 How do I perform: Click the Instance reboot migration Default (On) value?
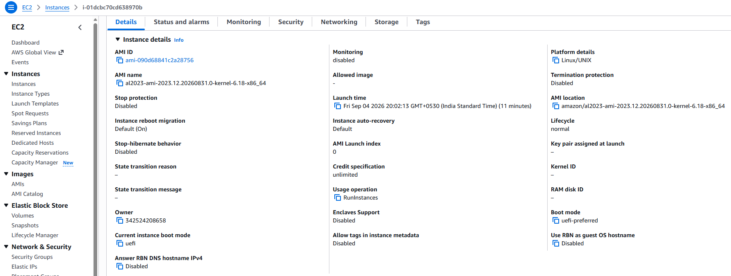point(131,129)
